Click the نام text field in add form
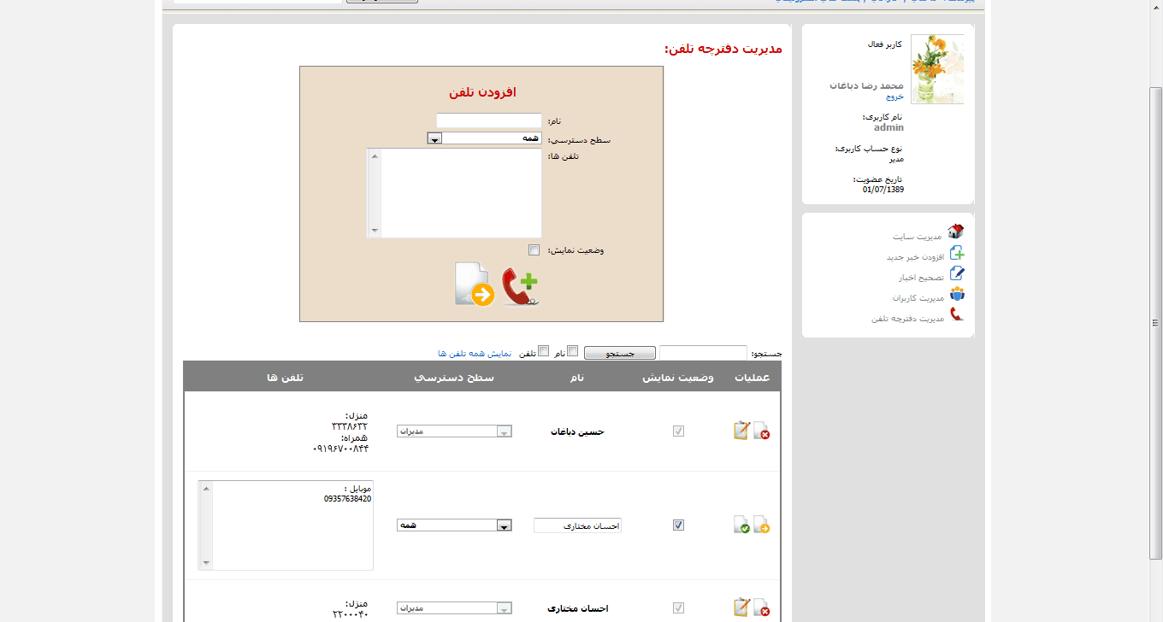The width and height of the screenshot is (1163, 622). pyautogui.click(x=489, y=121)
